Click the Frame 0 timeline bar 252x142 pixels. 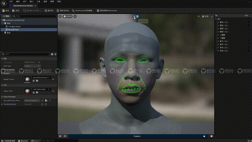137,136
